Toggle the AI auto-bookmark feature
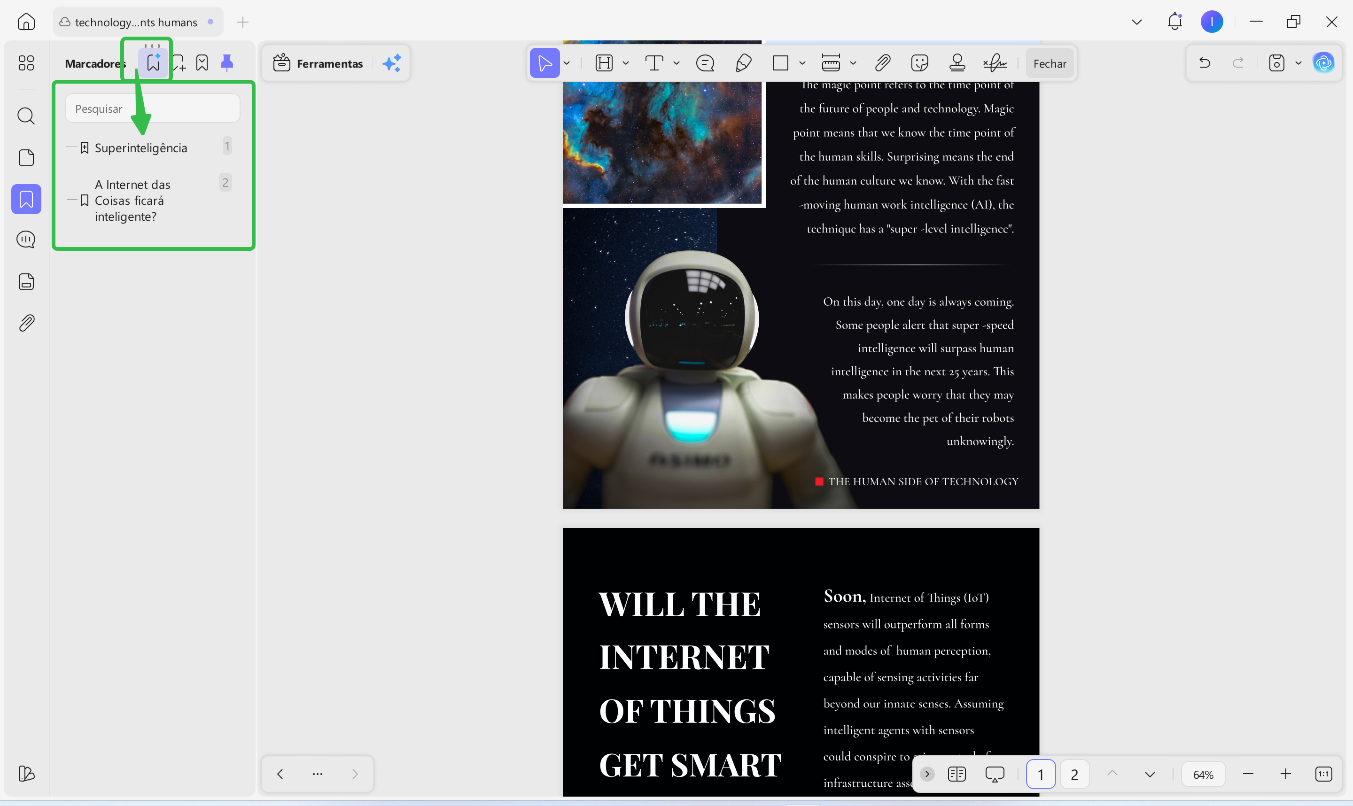 153,62
